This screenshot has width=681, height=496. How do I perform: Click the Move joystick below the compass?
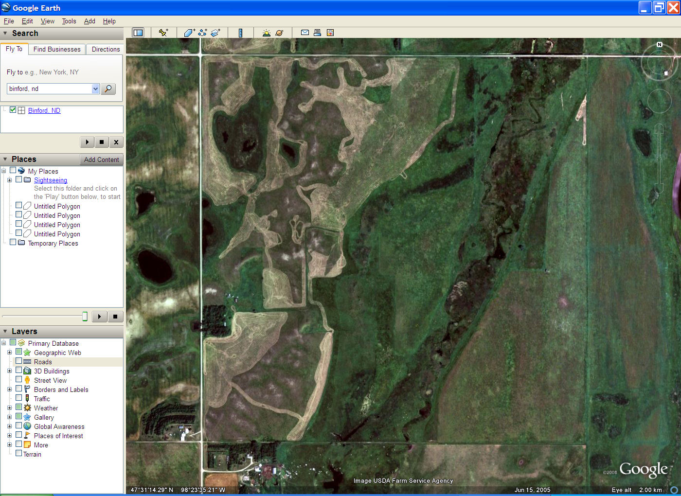[659, 101]
